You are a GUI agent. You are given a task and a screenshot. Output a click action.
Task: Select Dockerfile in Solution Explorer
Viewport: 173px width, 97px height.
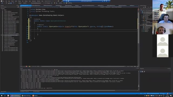tap(146, 29)
